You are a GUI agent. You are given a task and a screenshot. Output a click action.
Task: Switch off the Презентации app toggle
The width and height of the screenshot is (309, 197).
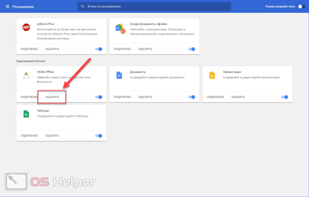285,97
